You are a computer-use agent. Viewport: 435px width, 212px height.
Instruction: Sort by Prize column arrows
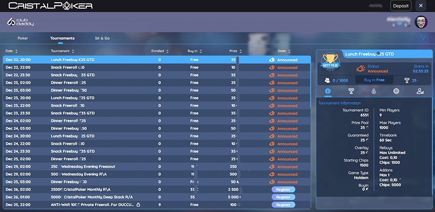click(x=241, y=51)
